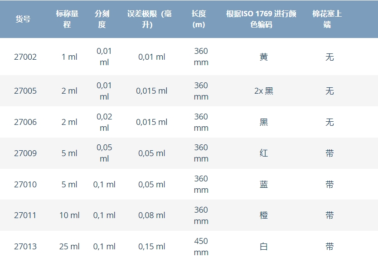378x262 pixels.
Task: Click the 标称量程 column header
Action: pyautogui.click(x=67, y=19)
